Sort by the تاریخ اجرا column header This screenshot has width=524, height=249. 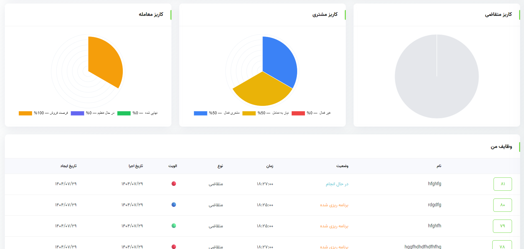tap(135, 166)
